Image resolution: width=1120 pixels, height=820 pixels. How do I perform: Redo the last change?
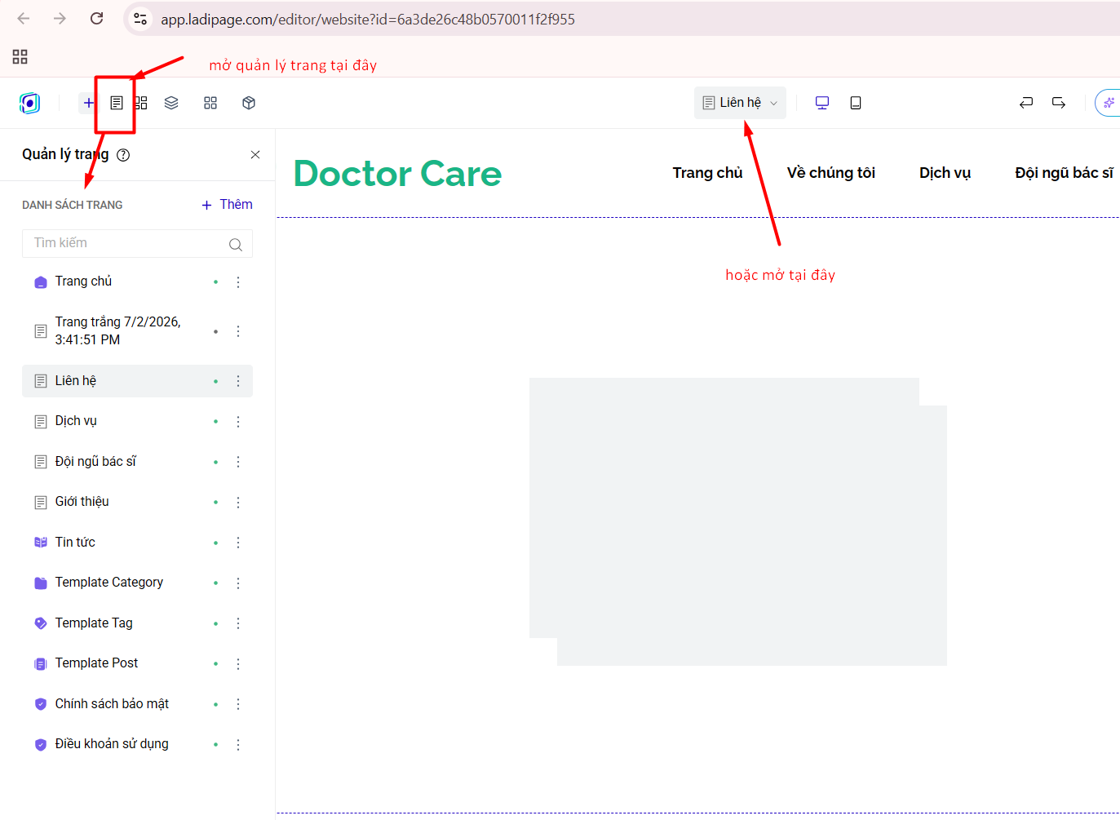pos(1059,103)
